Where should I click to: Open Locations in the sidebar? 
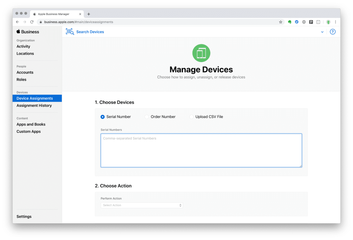pyautogui.click(x=25, y=53)
